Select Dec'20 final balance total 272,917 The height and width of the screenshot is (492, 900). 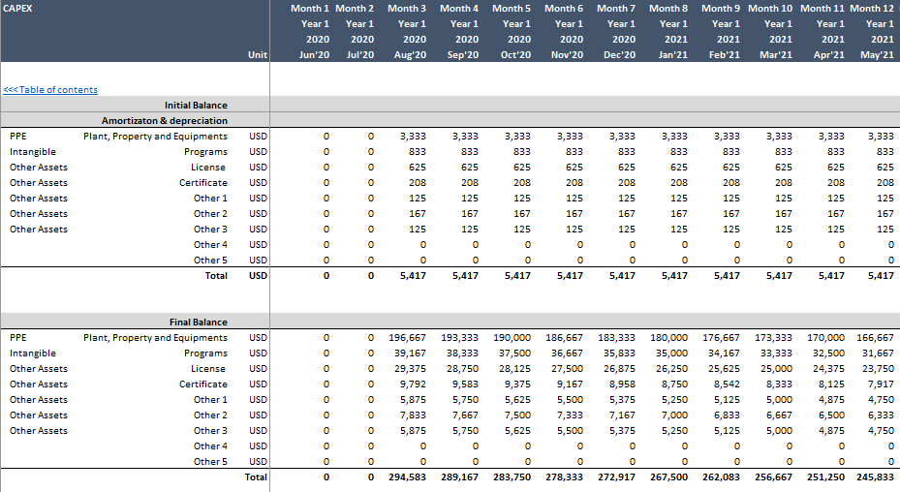coord(616,477)
